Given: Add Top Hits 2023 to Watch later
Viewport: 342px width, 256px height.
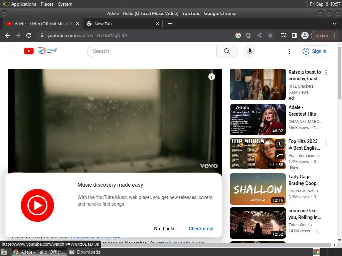Looking at the screenshot, I should pyautogui.click(x=280, y=144).
